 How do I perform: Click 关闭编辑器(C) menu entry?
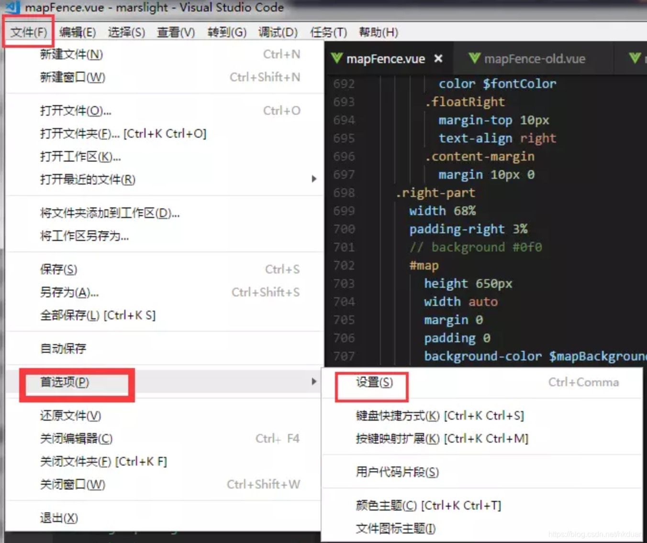click(164, 439)
